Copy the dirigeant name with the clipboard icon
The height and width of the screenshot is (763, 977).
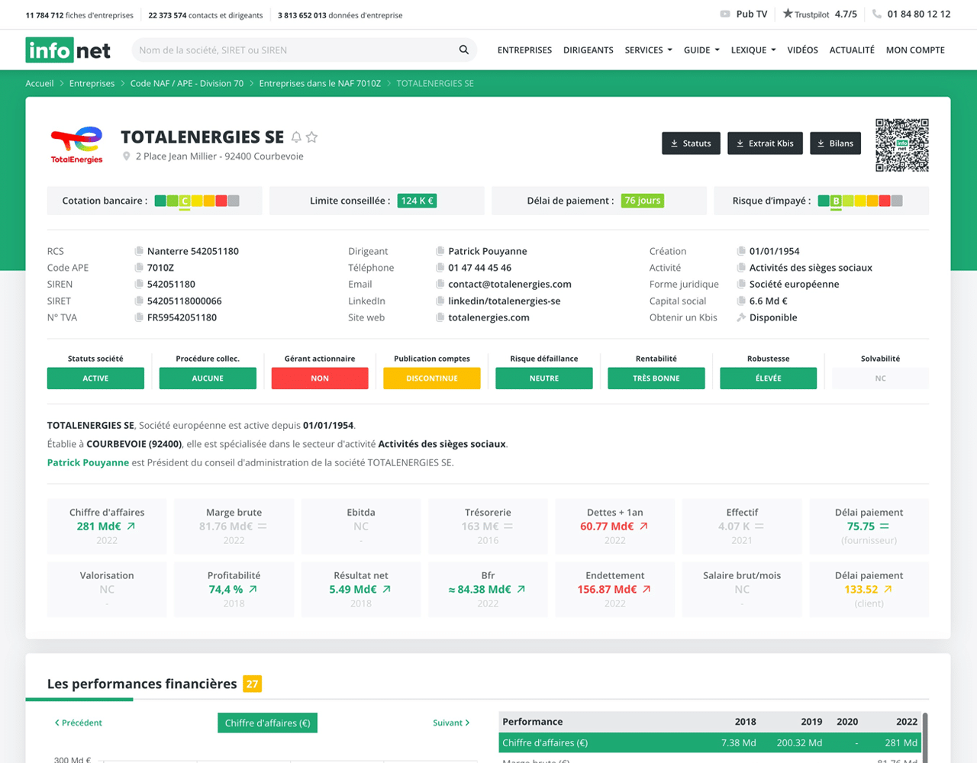440,251
